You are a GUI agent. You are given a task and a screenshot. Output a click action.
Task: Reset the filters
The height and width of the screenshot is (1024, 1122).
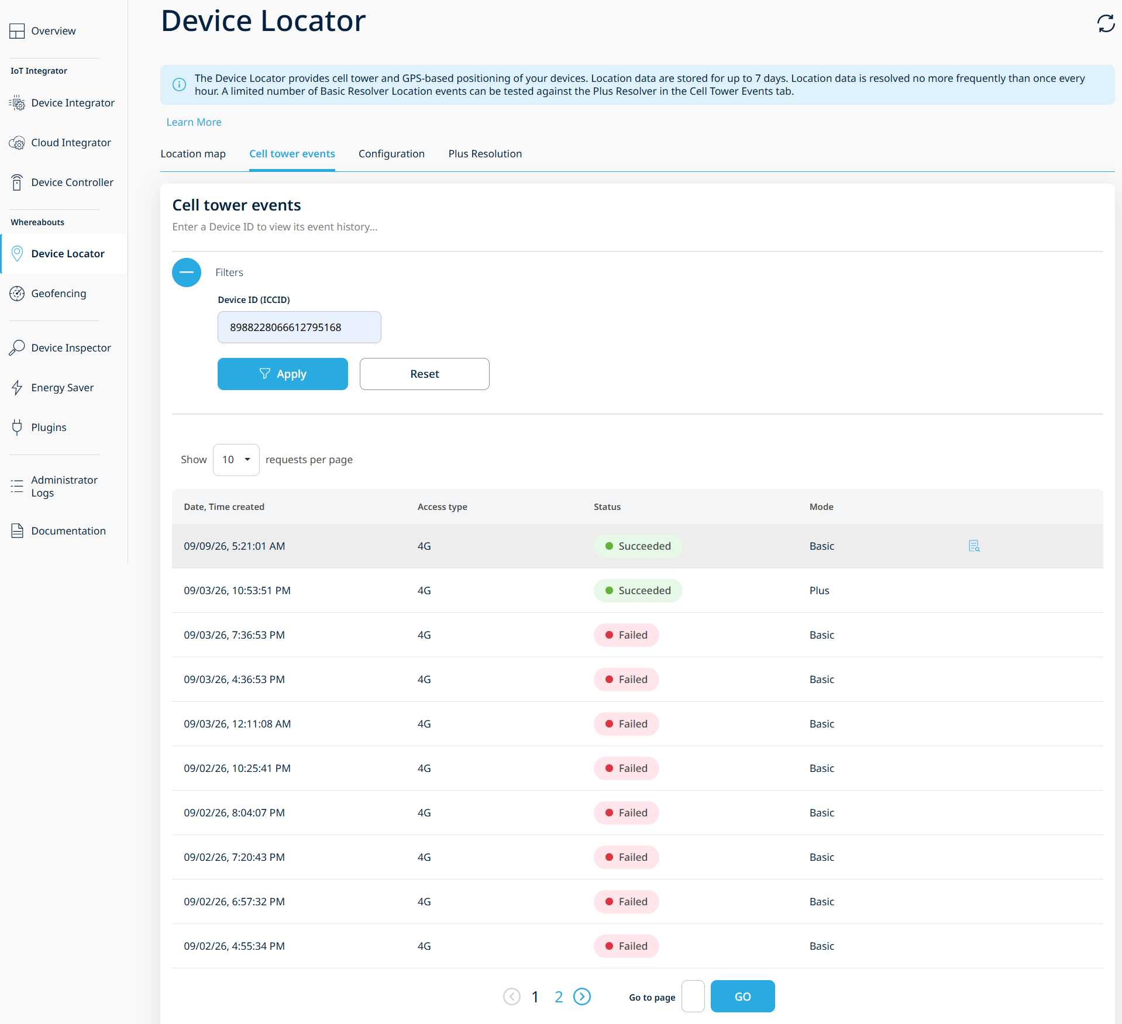425,374
